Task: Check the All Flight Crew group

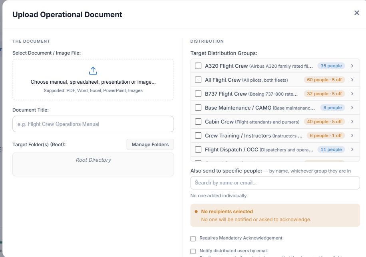Action: 198,80
